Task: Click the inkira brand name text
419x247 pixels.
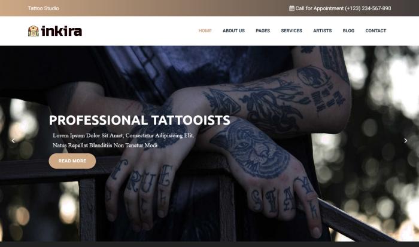Action: coord(62,31)
